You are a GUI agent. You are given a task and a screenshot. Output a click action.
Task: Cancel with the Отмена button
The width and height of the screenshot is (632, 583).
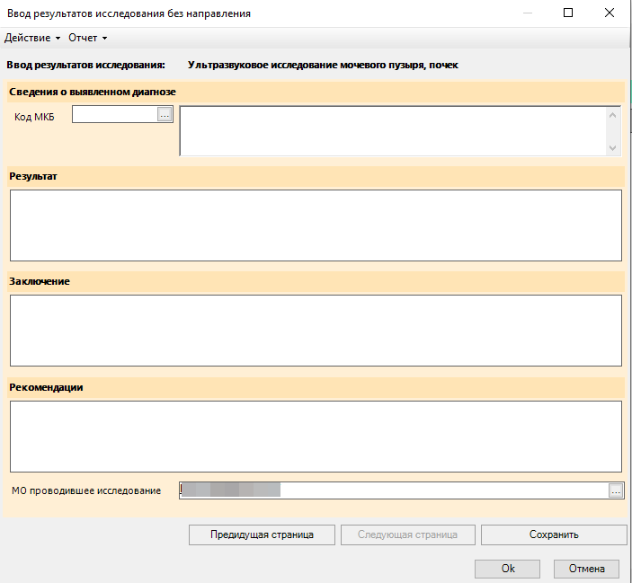click(587, 569)
